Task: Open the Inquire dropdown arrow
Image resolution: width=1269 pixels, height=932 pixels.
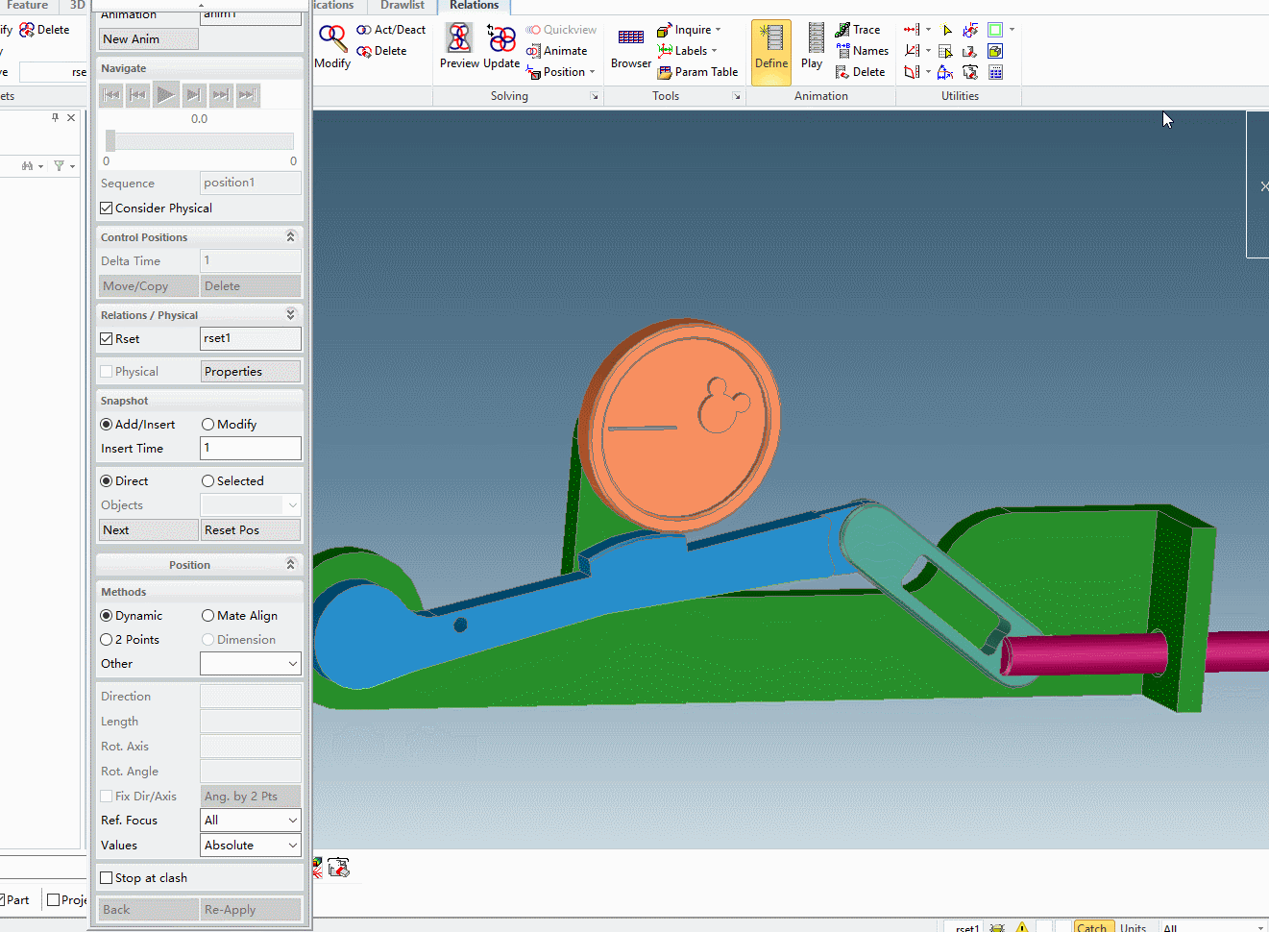Action: 718,30
